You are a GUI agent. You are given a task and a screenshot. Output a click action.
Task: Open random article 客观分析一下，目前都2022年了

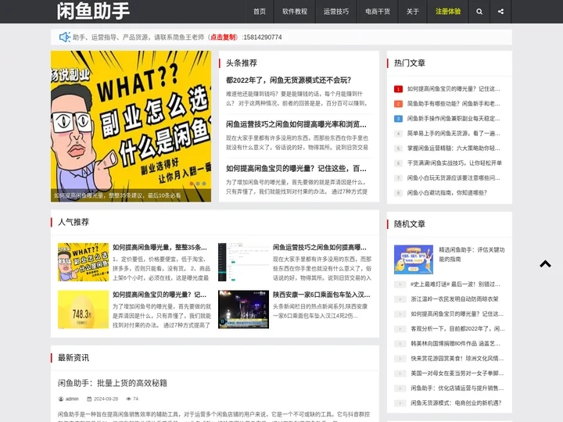click(x=457, y=329)
